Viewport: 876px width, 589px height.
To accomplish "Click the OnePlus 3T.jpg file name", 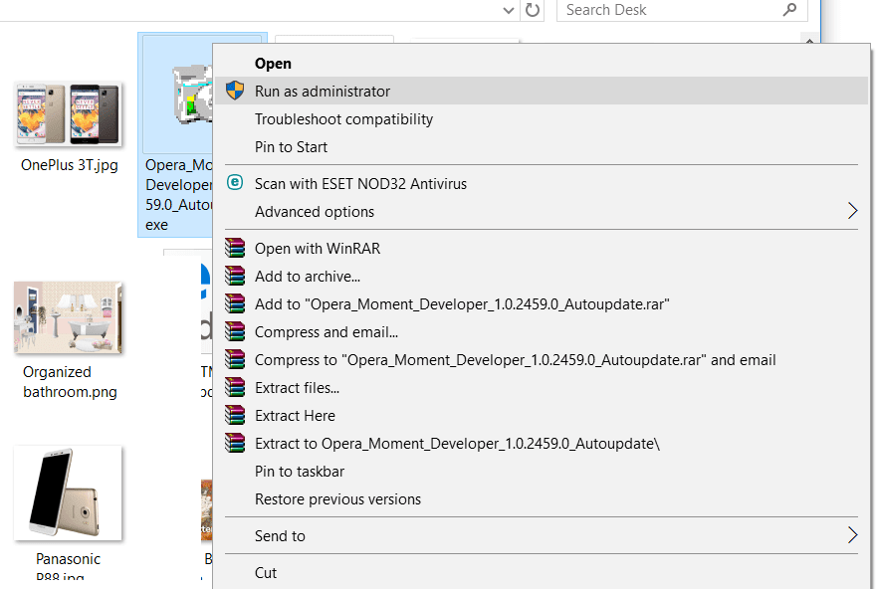I will click(x=70, y=165).
